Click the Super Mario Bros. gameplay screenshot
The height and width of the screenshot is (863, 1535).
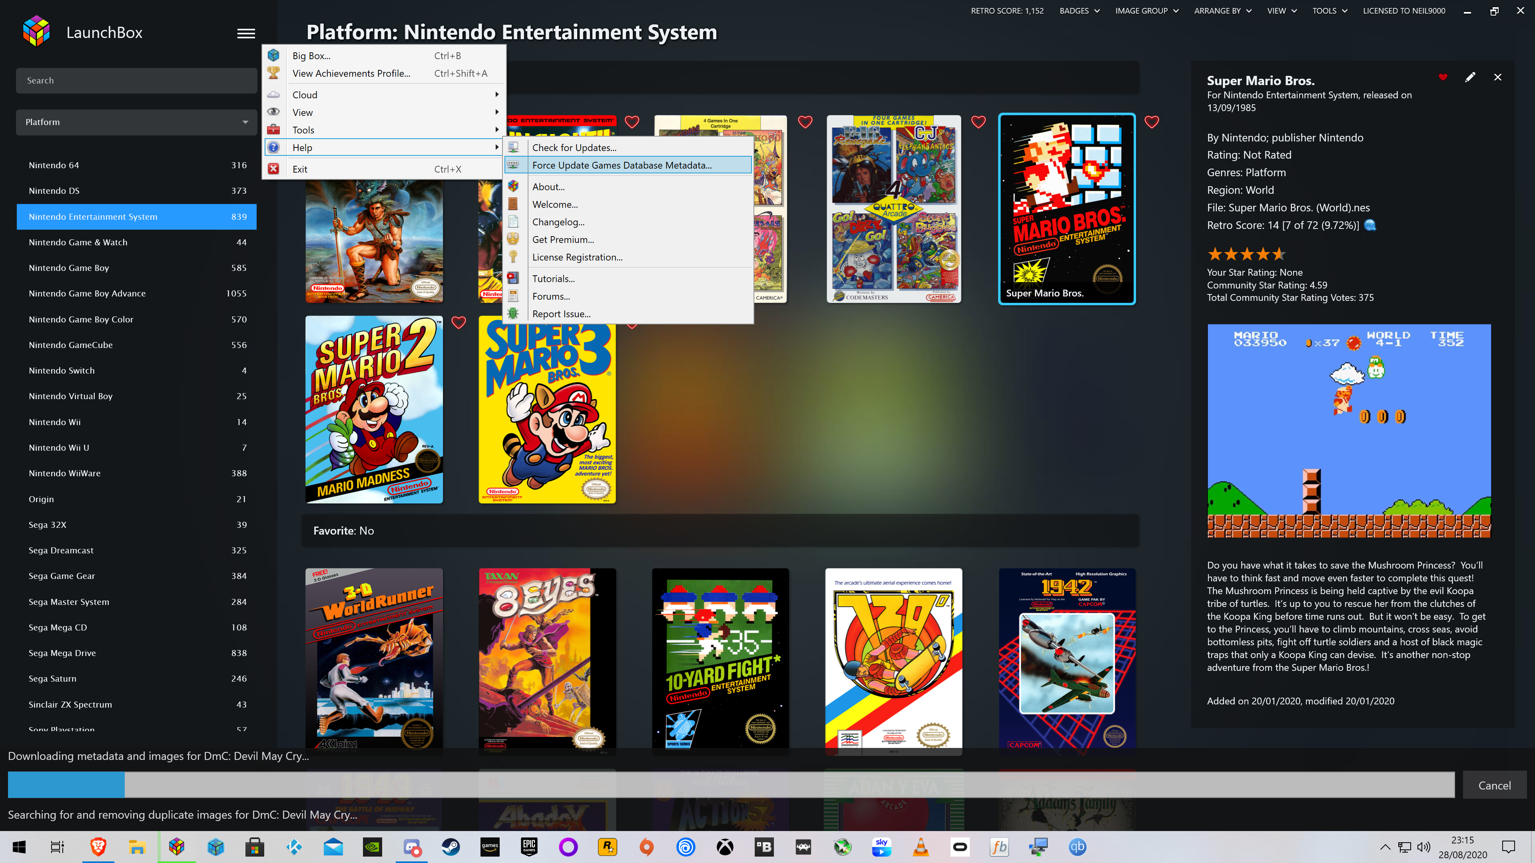(1348, 431)
